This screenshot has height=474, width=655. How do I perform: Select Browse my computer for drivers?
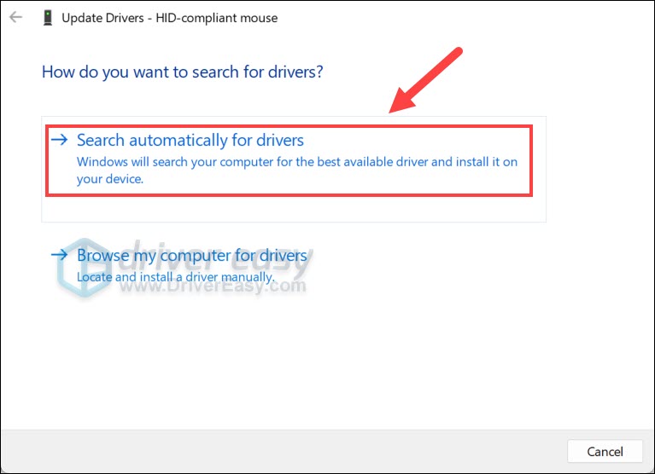click(192, 255)
